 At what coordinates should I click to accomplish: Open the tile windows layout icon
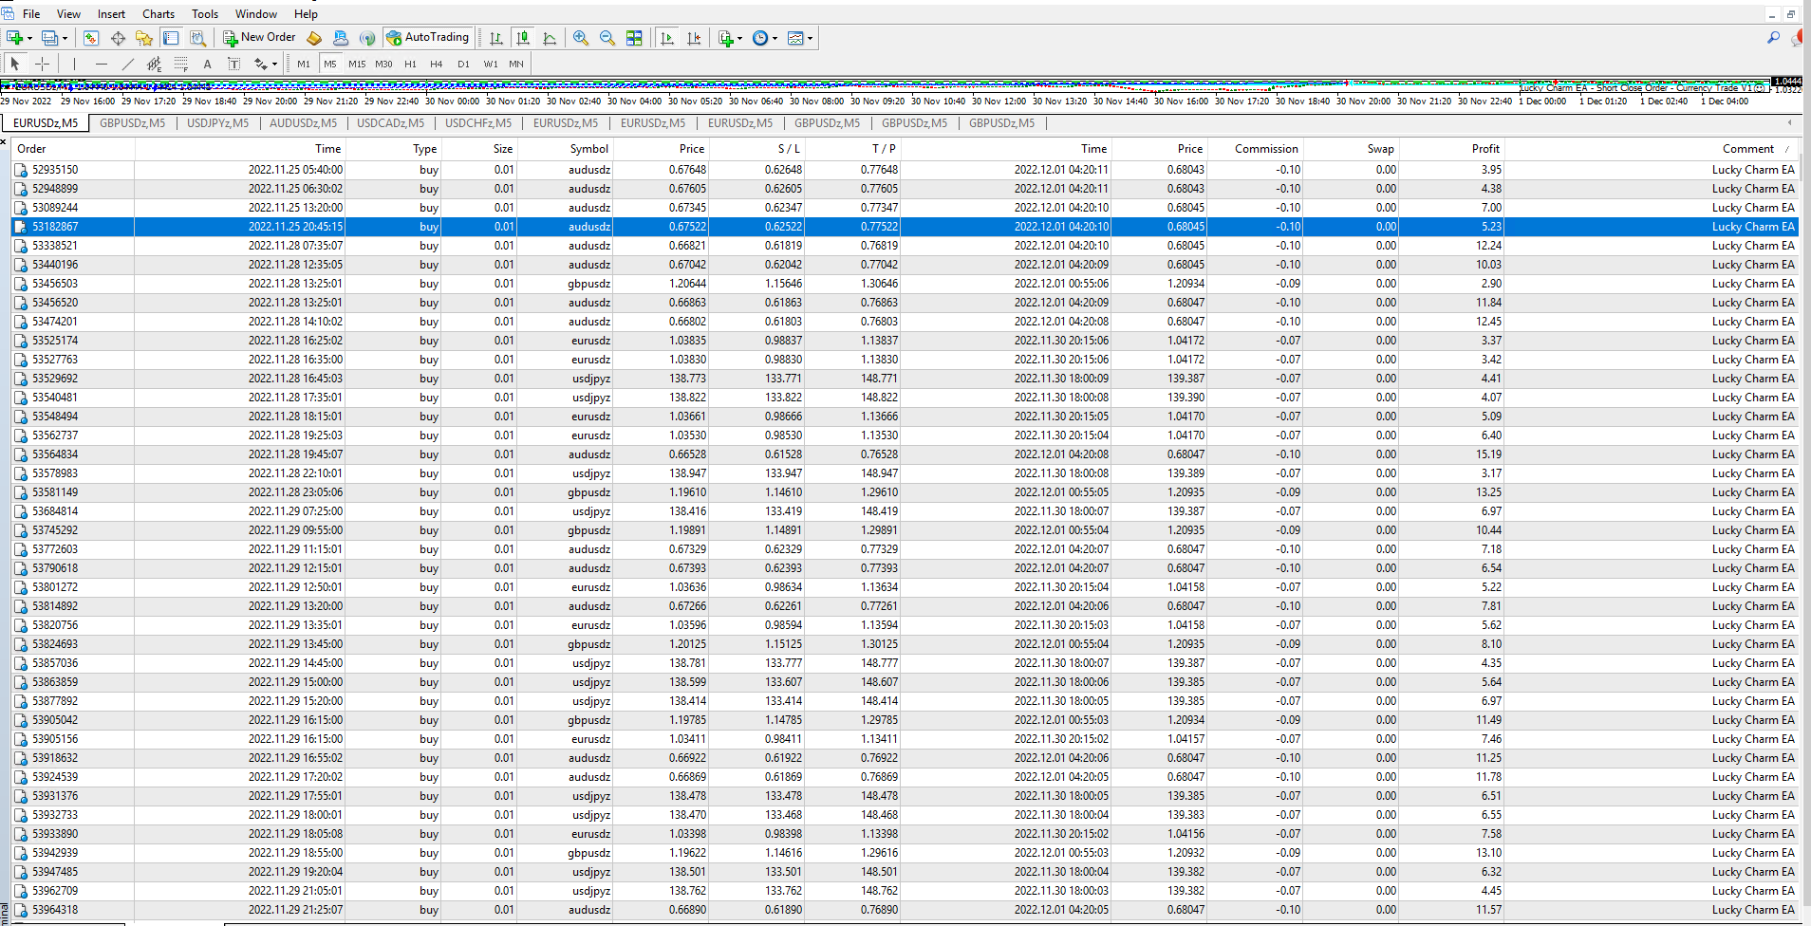(x=634, y=38)
